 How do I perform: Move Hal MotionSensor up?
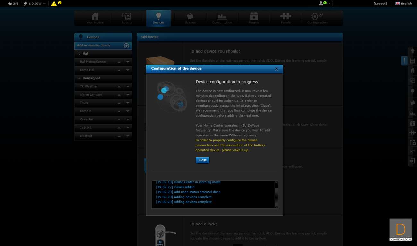click(x=119, y=62)
